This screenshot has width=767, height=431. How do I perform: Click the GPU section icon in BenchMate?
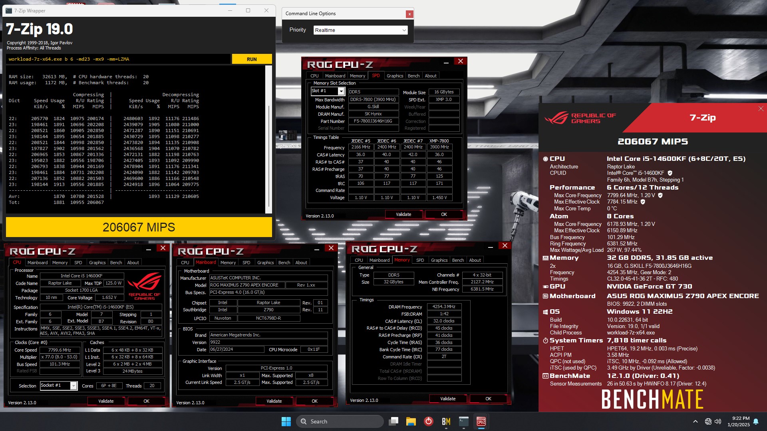pyautogui.click(x=545, y=287)
